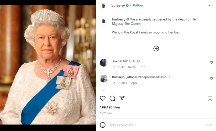Viewport: 216px width, 131px height.
Task: Like the Burberry post with heart icon
Action: [103, 98]
